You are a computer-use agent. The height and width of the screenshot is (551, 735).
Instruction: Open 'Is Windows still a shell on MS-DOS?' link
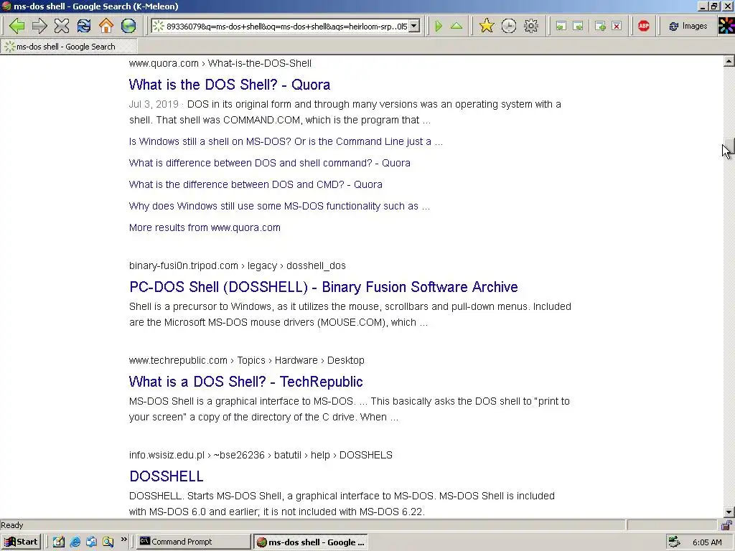[x=286, y=141]
